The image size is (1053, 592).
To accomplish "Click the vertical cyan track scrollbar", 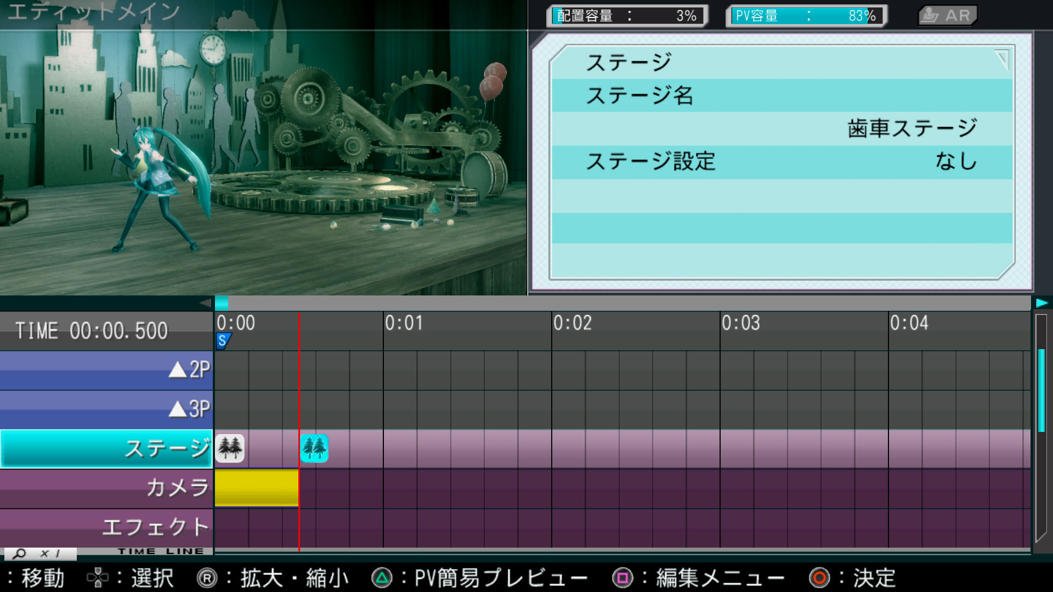I will point(1041,389).
